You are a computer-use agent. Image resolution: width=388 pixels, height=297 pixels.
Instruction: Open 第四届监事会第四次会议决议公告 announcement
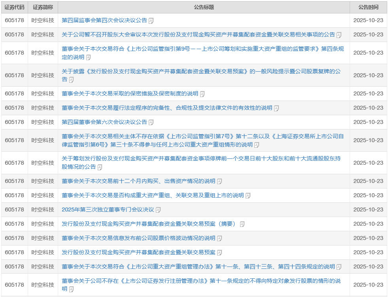click(x=104, y=20)
